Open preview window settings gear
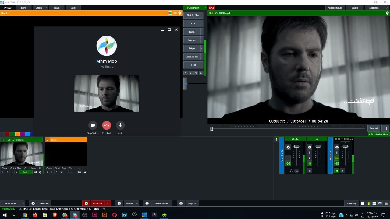Viewport: 390px width, 219px height. point(180,13)
